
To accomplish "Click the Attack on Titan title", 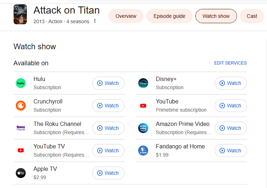I will tap(67, 10).
